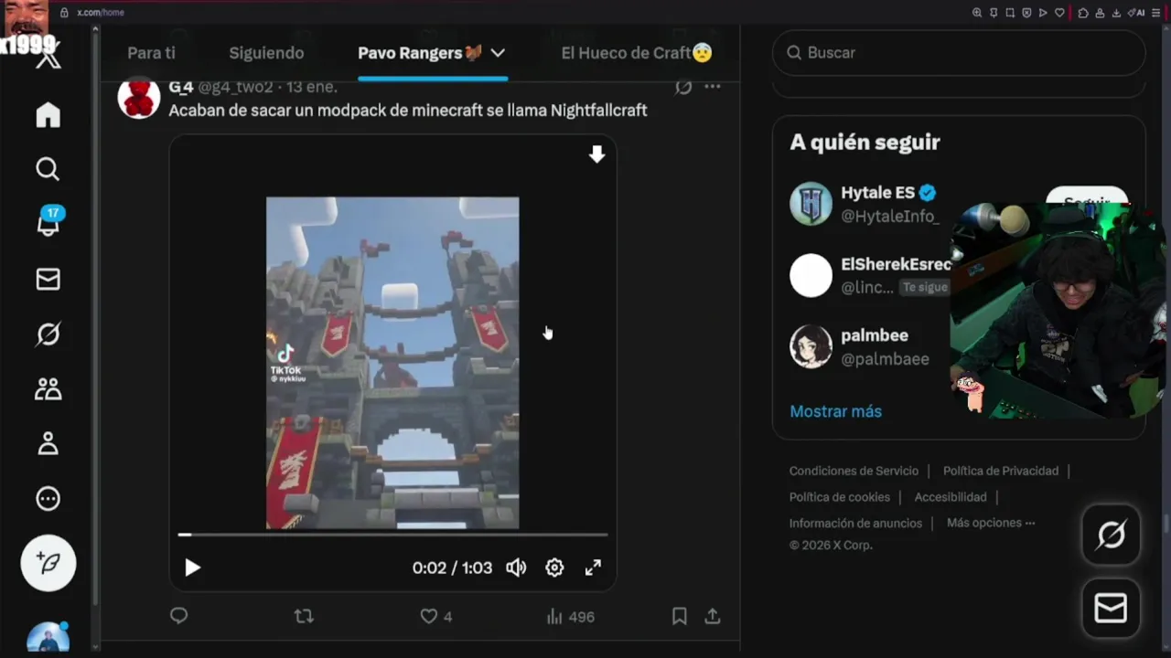Open Política de cookies link

pyautogui.click(x=840, y=497)
